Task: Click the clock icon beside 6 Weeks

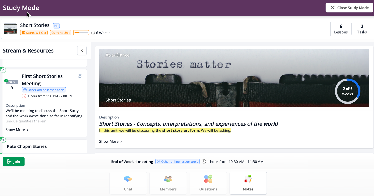Action: [x=93, y=33]
